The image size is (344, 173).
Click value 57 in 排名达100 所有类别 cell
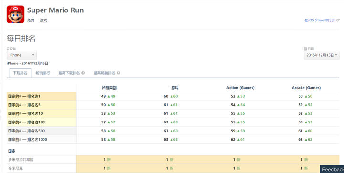click(x=103, y=122)
